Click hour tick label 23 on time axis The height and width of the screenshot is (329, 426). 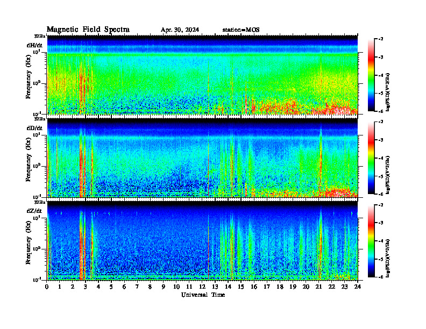pos(344,287)
